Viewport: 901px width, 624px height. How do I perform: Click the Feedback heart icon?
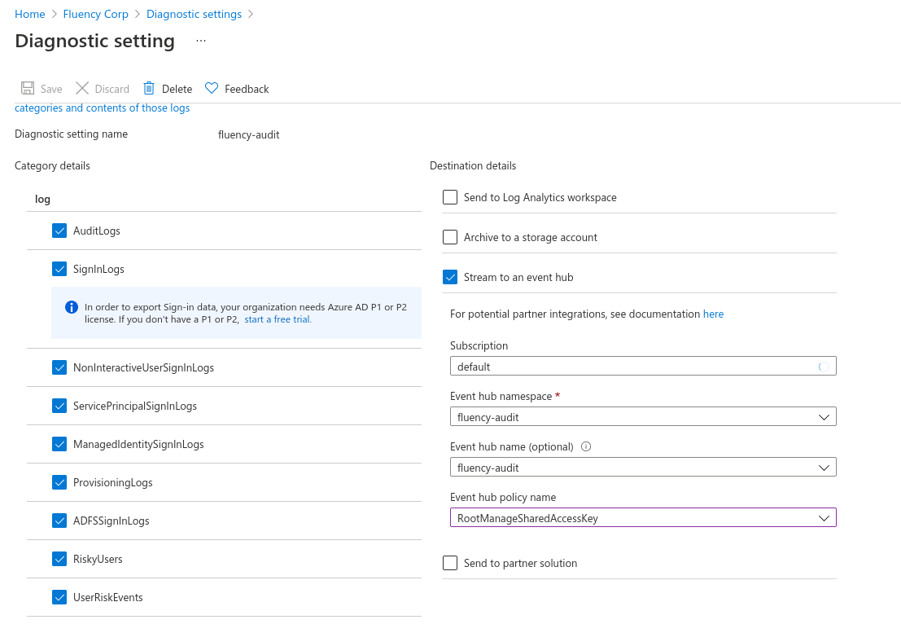tap(212, 88)
